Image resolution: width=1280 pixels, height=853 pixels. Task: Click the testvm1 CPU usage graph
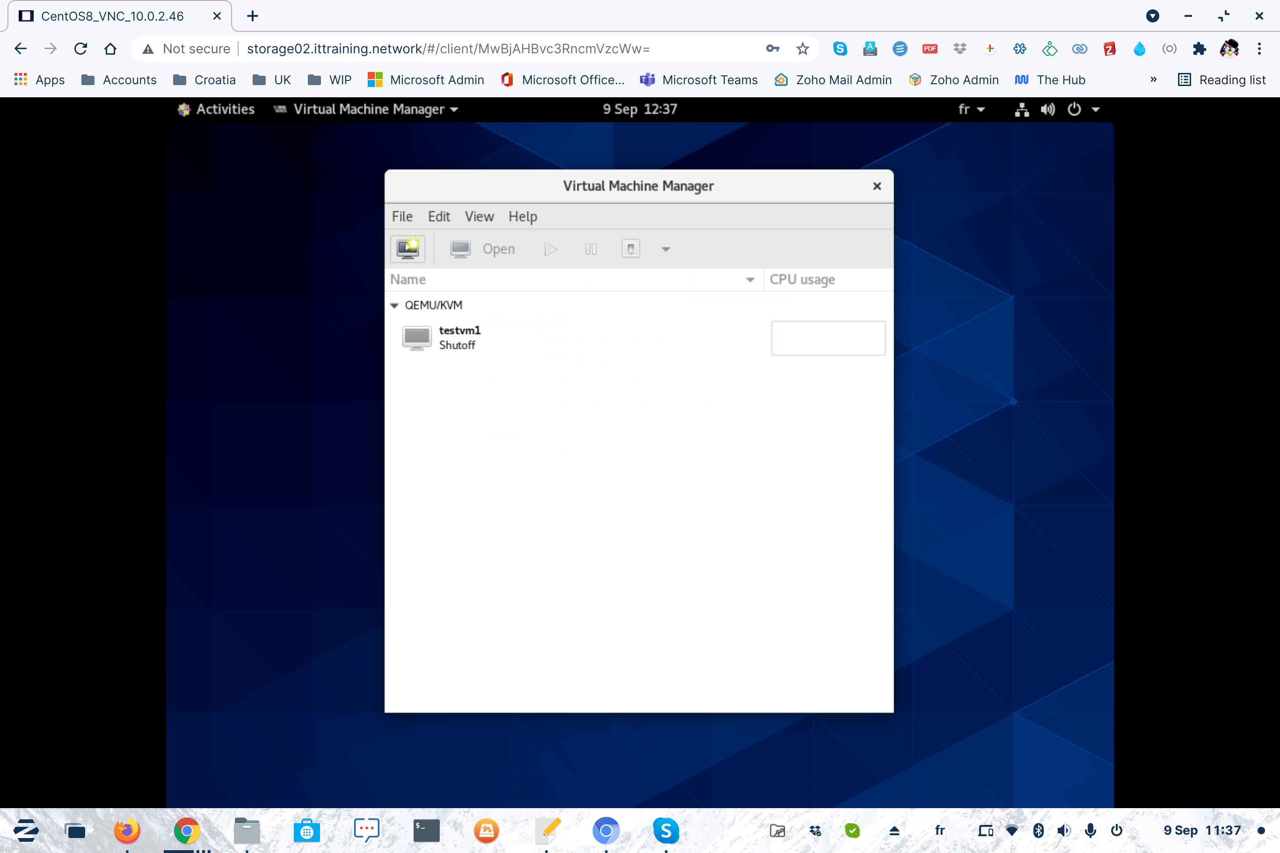828,338
